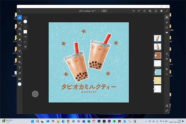Select the Eyedropper tool
The height and width of the screenshot is (124, 186).
point(20,73)
